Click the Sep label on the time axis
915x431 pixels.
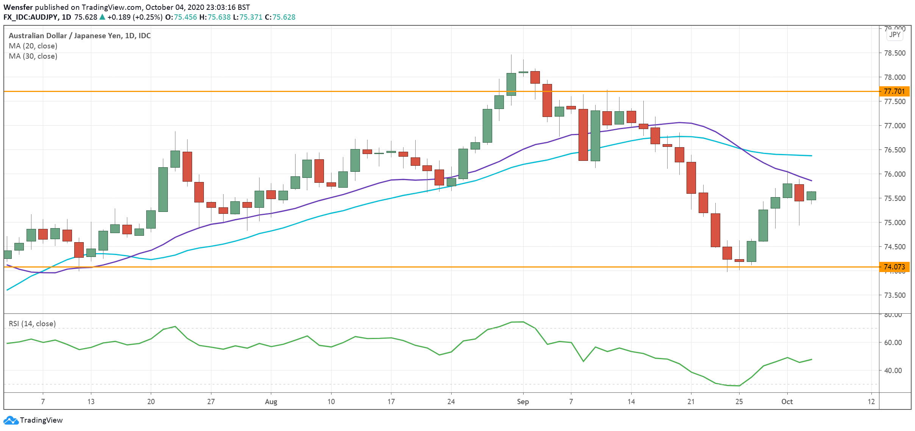click(522, 401)
